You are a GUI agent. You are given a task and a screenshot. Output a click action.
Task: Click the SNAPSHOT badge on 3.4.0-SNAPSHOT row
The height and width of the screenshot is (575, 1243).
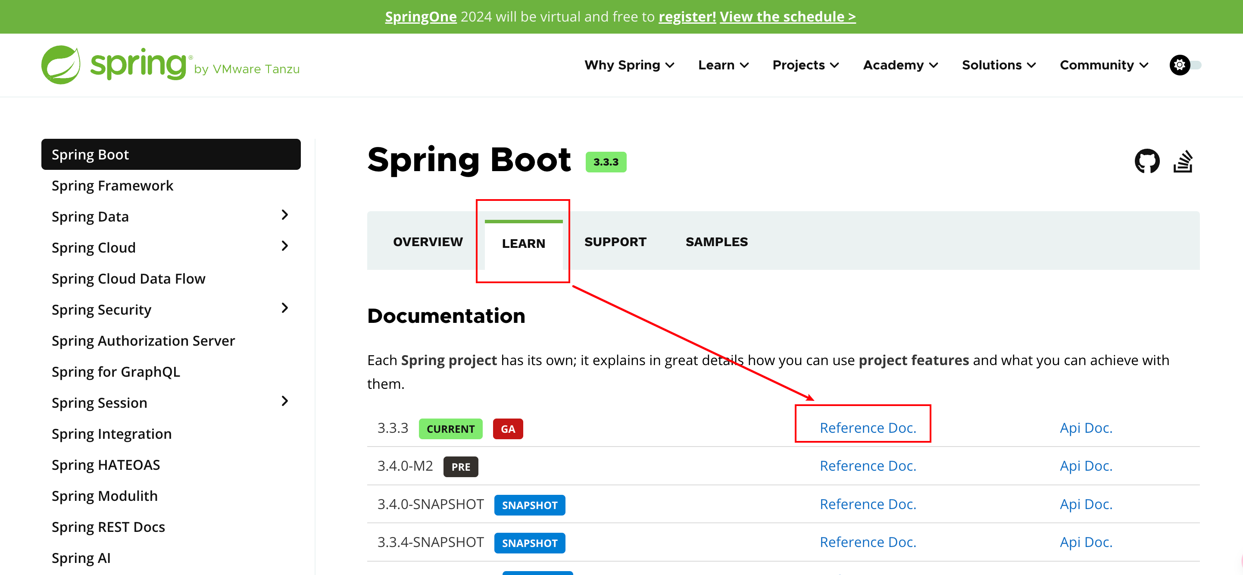click(x=529, y=505)
